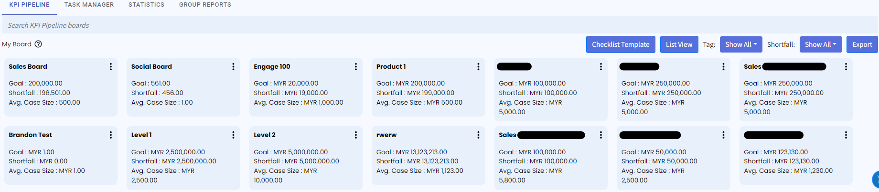Click the Level 2 kebab menu icon

tap(356, 135)
